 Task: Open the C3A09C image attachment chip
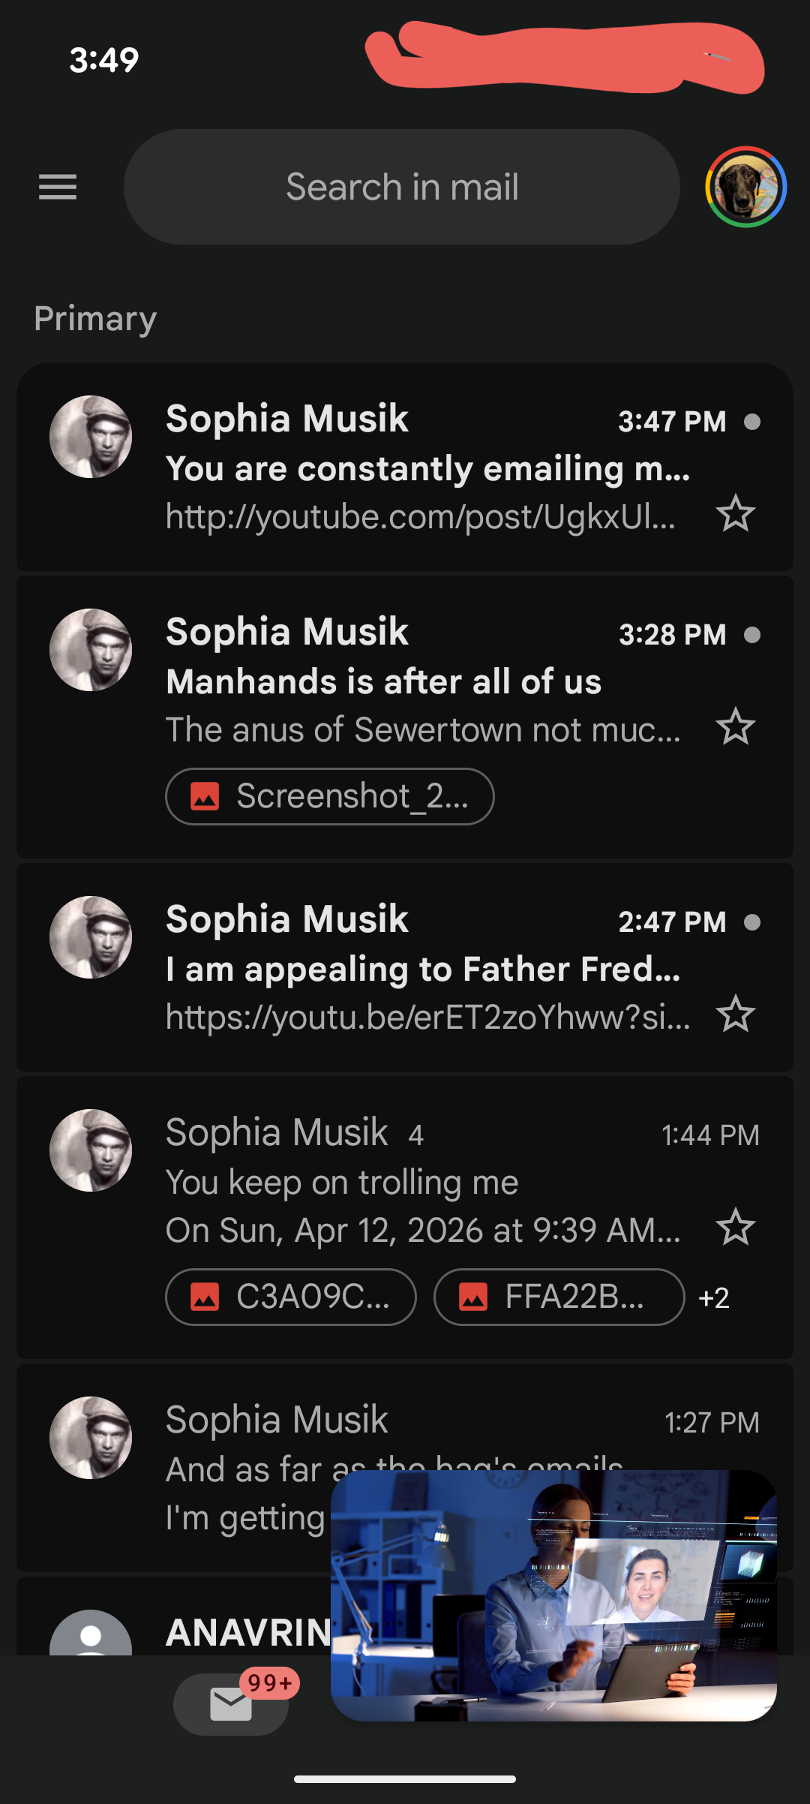[x=291, y=1297]
